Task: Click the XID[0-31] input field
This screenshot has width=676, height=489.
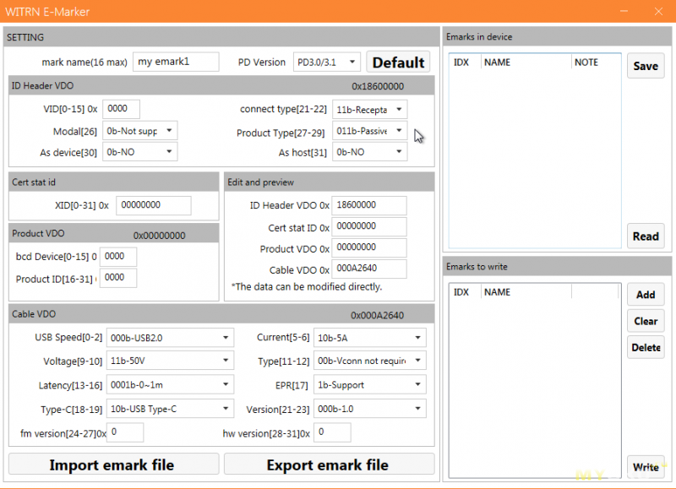Action: pyautogui.click(x=154, y=205)
